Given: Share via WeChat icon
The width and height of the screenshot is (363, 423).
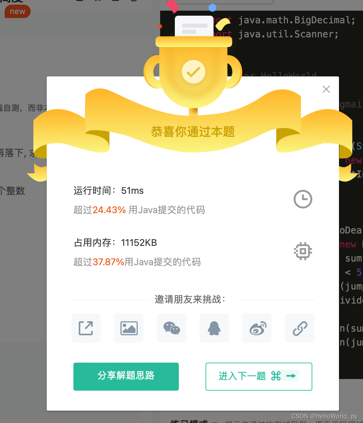Looking at the screenshot, I should 171,328.
